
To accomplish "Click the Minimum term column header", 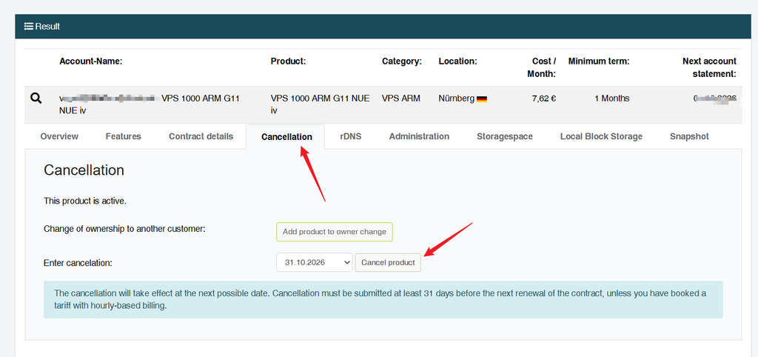I will (599, 61).
